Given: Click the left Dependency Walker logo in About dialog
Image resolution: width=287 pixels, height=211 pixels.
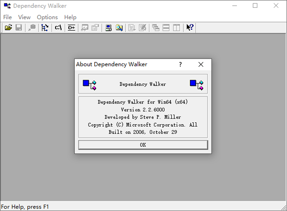Looking at the screenshot, I should 89,85.
